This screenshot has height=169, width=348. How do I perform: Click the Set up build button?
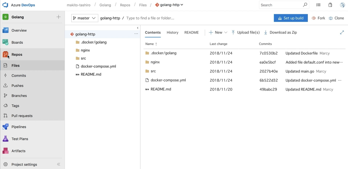(291, 18)
